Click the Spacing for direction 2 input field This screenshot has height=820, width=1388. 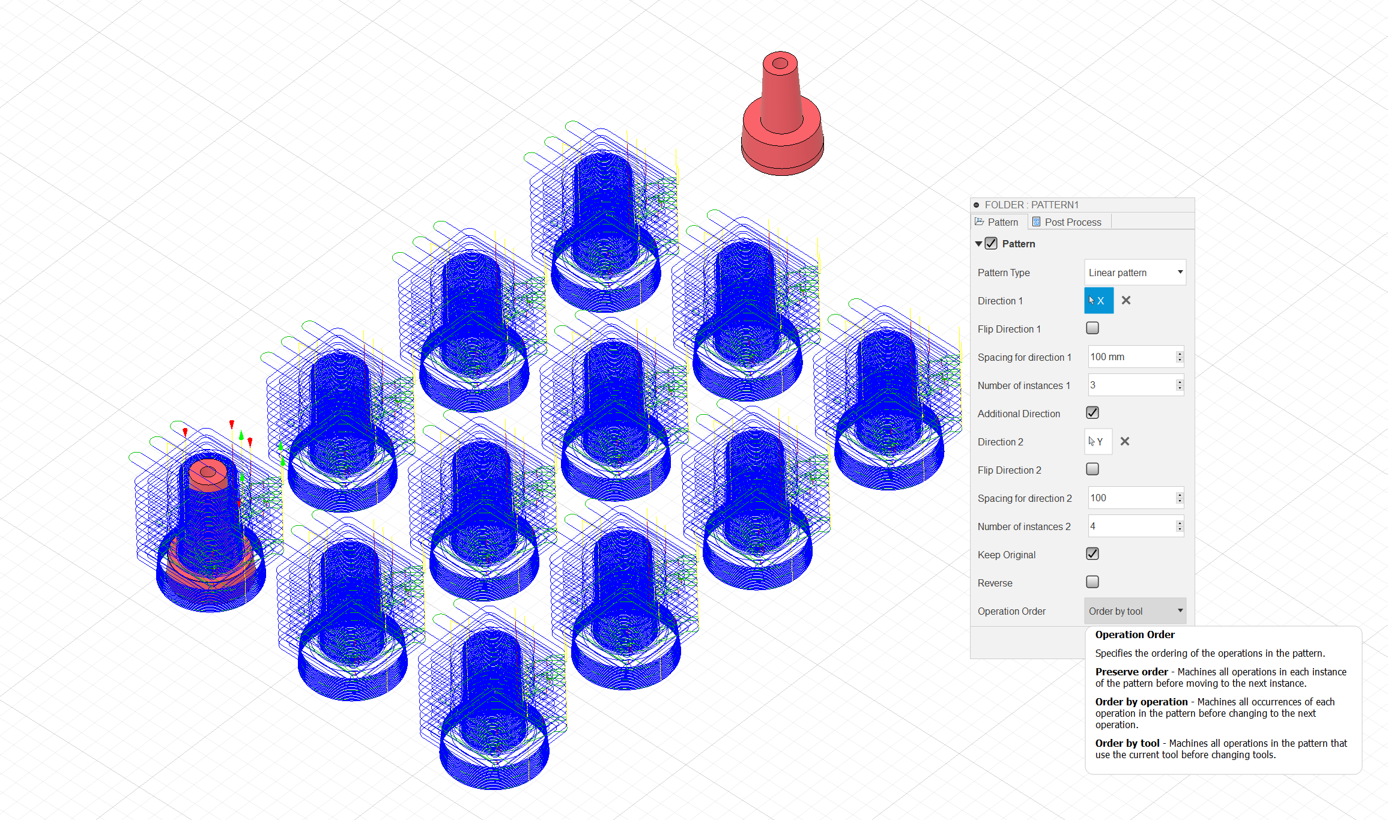[x=1130, y=498]
